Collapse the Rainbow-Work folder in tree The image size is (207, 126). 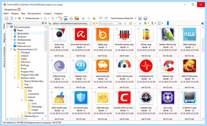pos(14,78)
